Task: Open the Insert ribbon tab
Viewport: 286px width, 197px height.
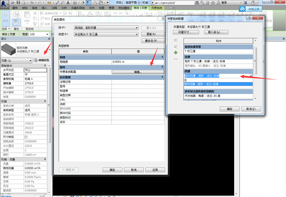Action: pos(44,8)
